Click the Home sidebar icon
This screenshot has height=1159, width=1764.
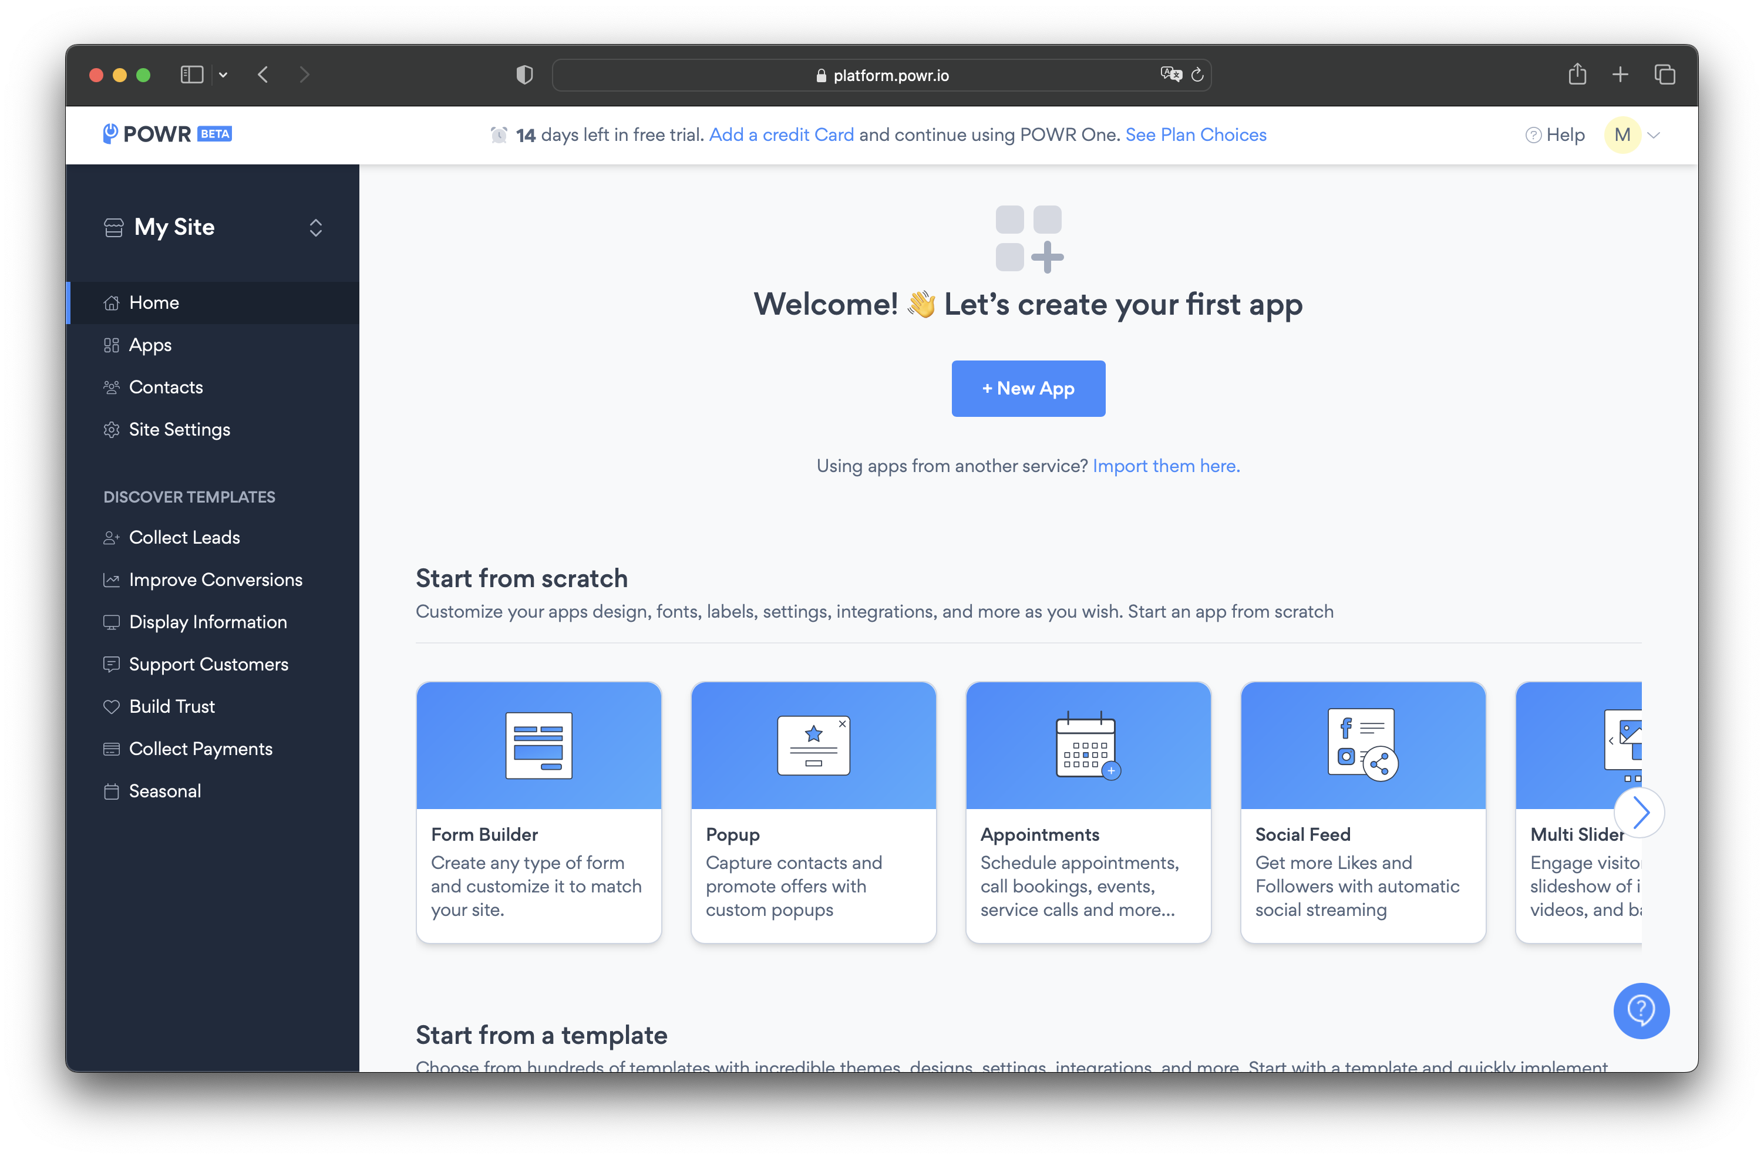click(111, 303)
